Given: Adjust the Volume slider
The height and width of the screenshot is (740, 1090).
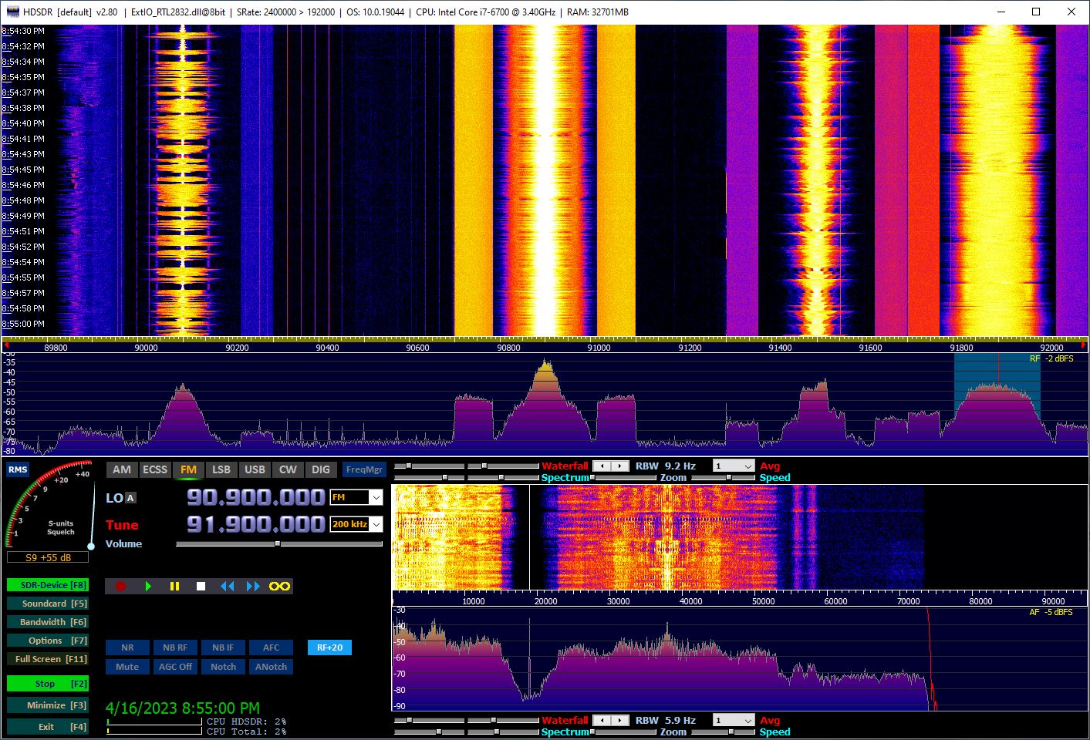Looking at the screenshot, I should (279, 543).
